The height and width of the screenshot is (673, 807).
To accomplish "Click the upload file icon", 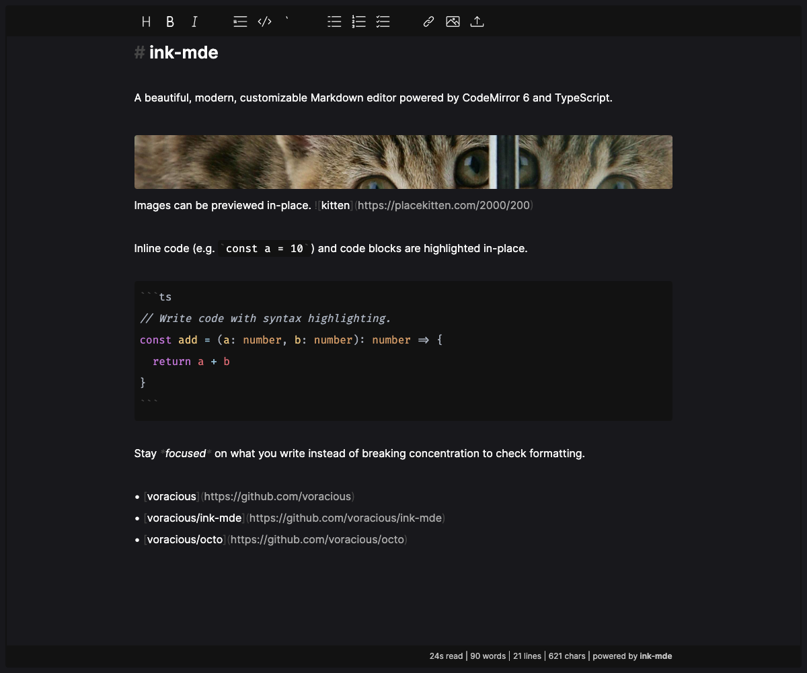I will pyautogui.click(x=477, y=22).
